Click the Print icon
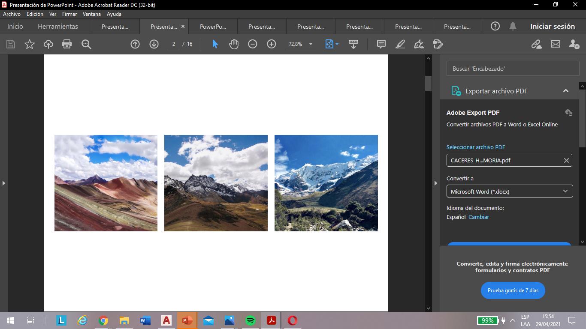Screen dimensions: 586x329 pyautogui.click(x=67, y=44)
